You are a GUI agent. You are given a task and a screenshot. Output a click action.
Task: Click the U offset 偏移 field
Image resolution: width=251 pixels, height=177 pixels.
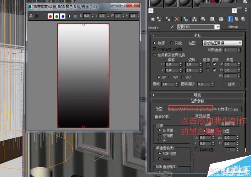point(172,64)
